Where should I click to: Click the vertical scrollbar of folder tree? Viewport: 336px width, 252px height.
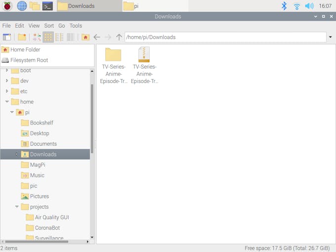coord(92,119)
